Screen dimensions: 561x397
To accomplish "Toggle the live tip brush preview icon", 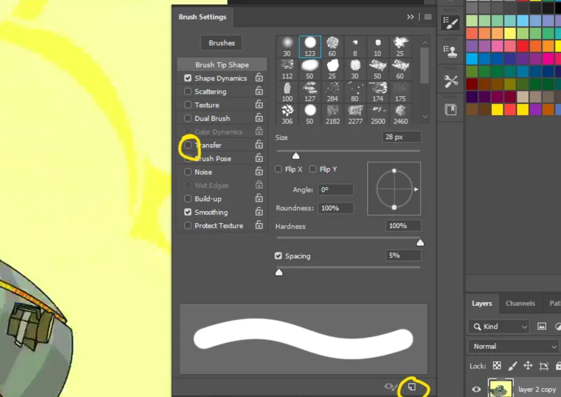I will (390, 387).
